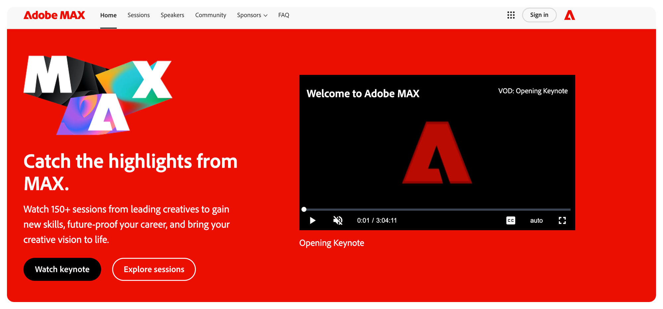The image size is (663, 309).
Task: Click the colorful MAX hero graphic
Action: pos(98,95)
